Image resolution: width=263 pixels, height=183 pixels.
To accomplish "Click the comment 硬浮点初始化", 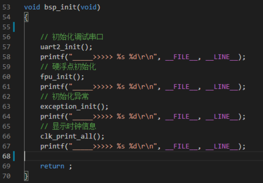I will (x=68, y=67).
